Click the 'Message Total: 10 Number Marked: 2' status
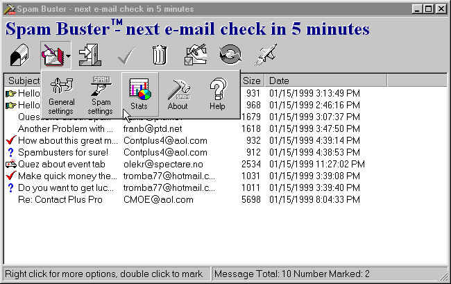The image size is (451, 284). pos(292,274)
